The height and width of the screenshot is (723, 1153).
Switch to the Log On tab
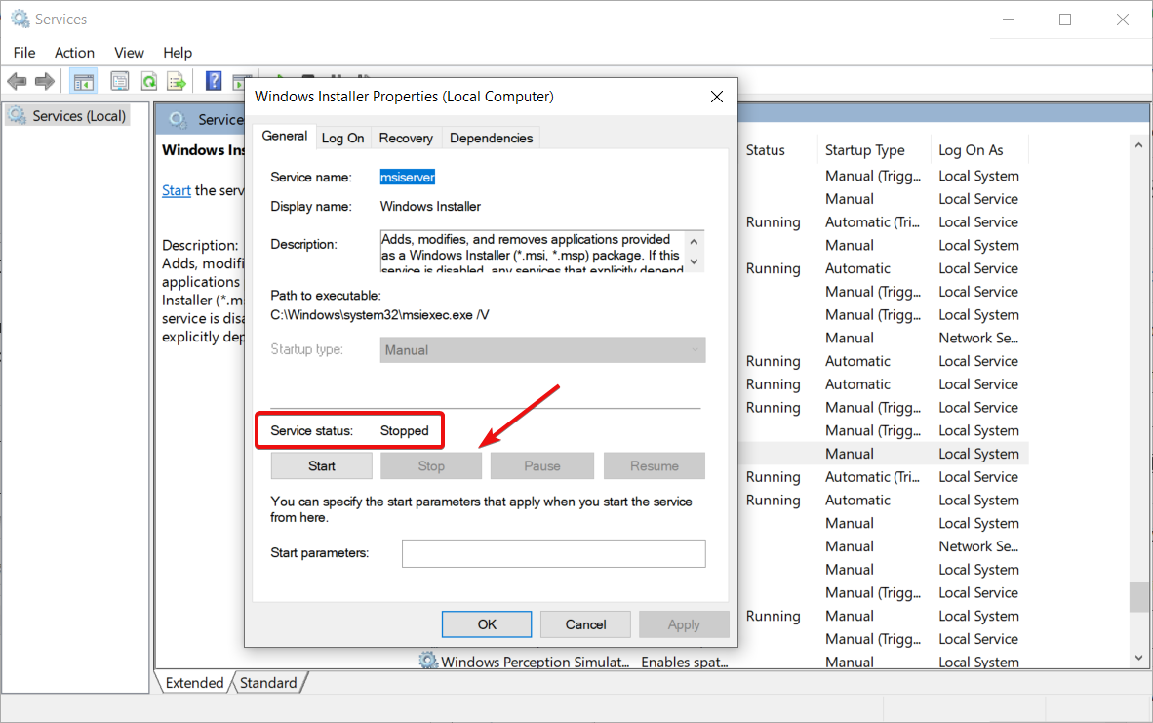(342, 139)
